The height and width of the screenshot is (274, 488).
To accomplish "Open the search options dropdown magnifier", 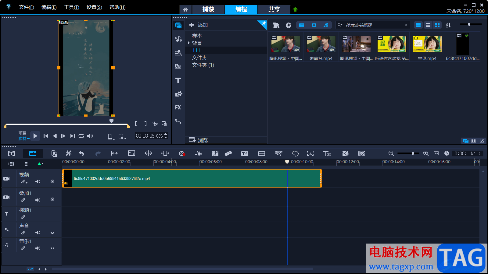I will tap(340, 25).
